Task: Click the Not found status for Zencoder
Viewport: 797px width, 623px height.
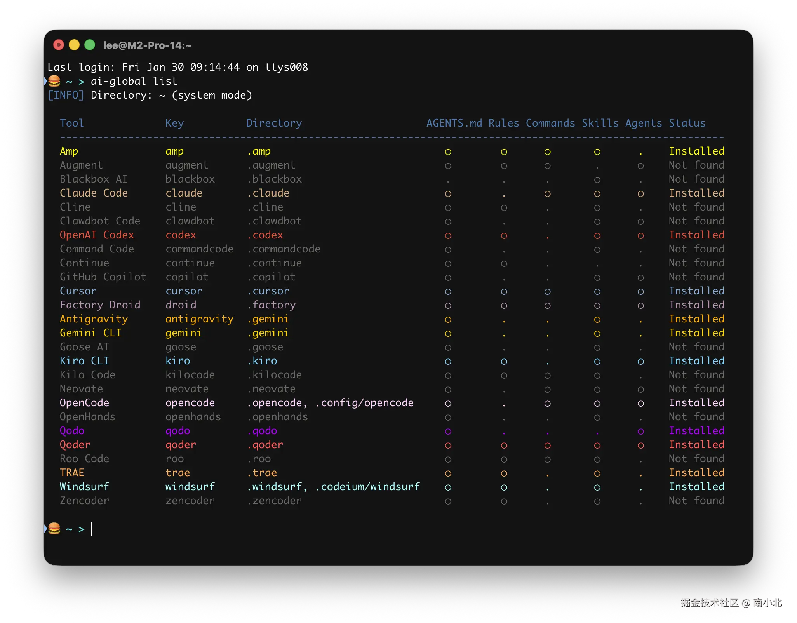Action: coord(696,501)
